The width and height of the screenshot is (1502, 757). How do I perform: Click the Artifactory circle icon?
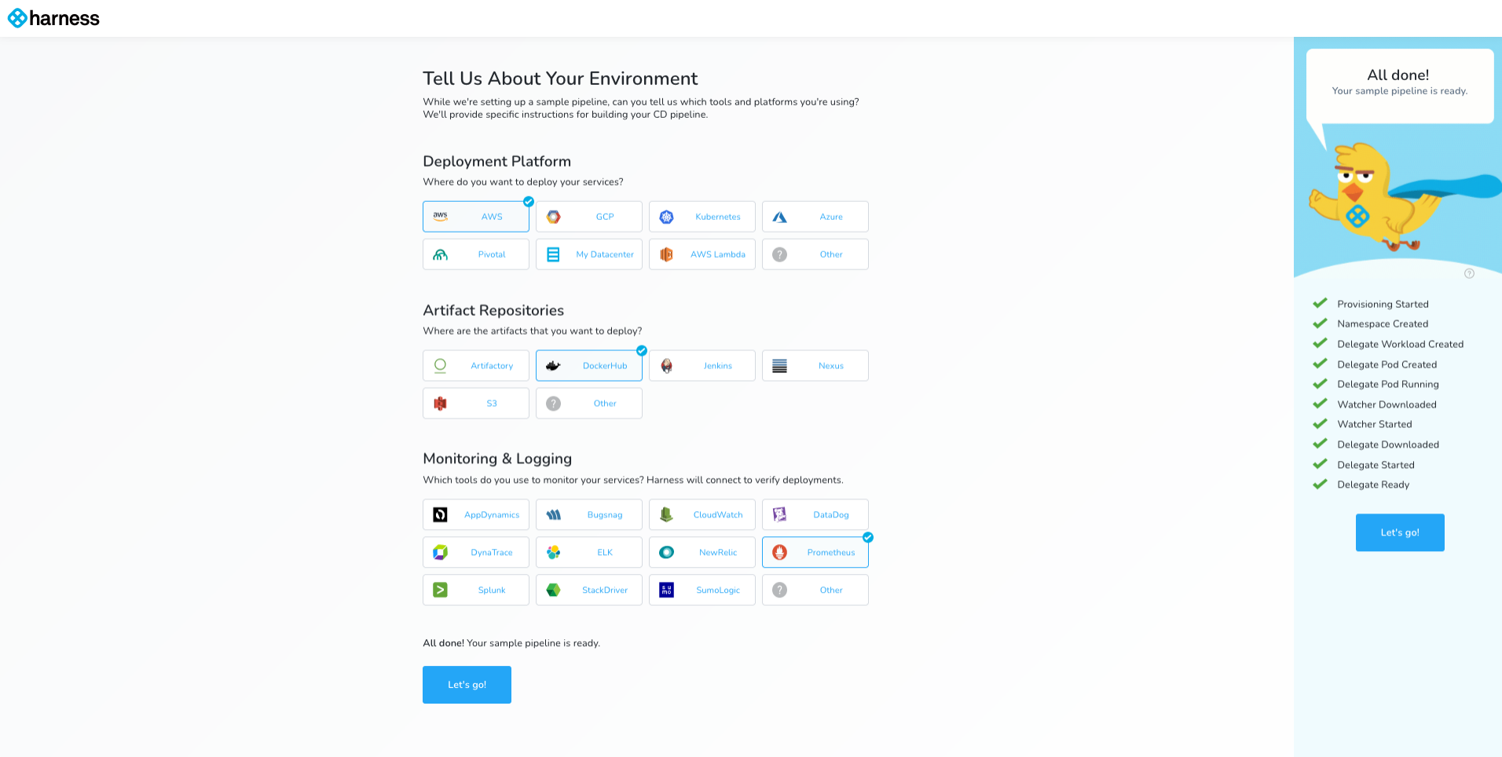pyautogui.click(x=441, y=366)
